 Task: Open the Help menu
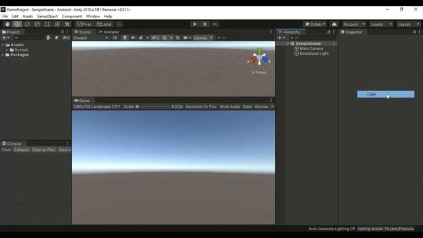click(108, 16)
